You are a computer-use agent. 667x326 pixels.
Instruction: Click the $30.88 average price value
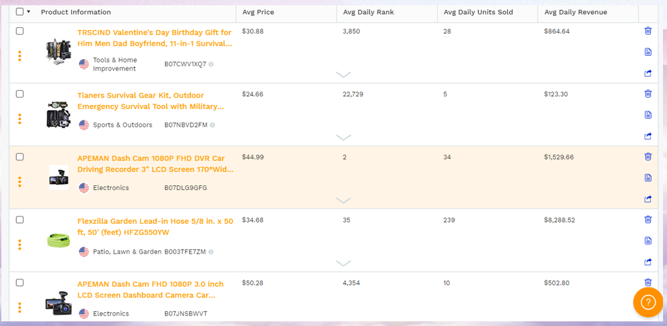pos(253,31)
